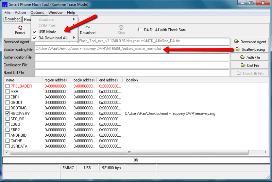Select the PRELOADER row name
272x182 pixels.
click(21, 86)
